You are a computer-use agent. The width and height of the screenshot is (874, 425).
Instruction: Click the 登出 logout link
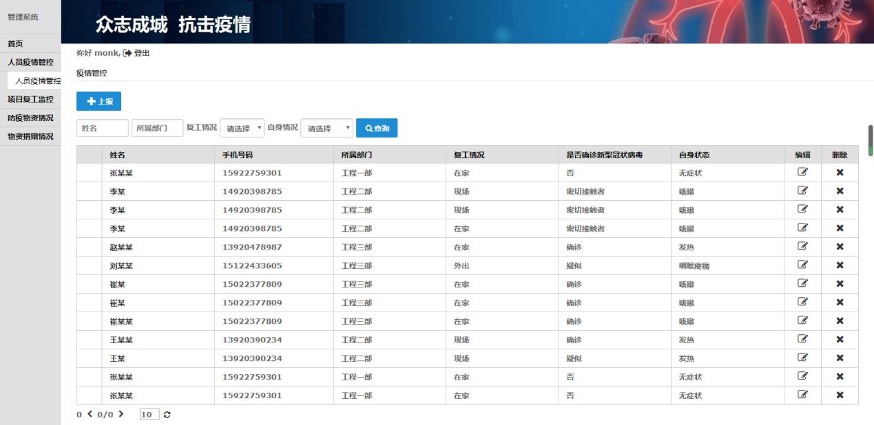136,54
